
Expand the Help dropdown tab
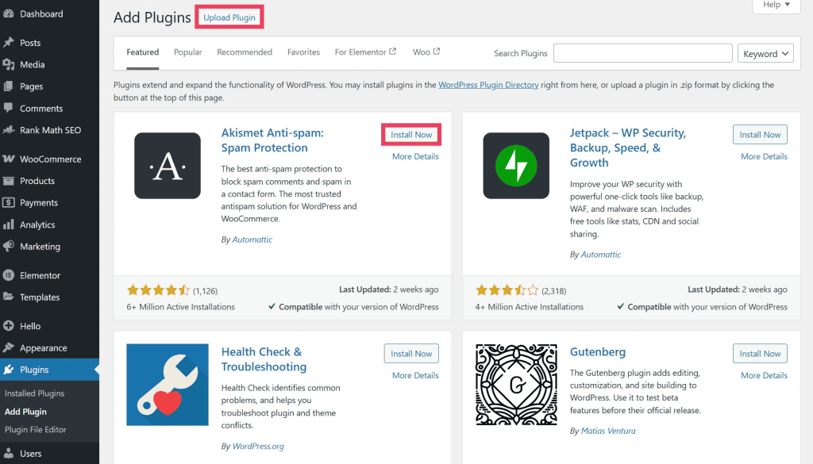[776, 5]
